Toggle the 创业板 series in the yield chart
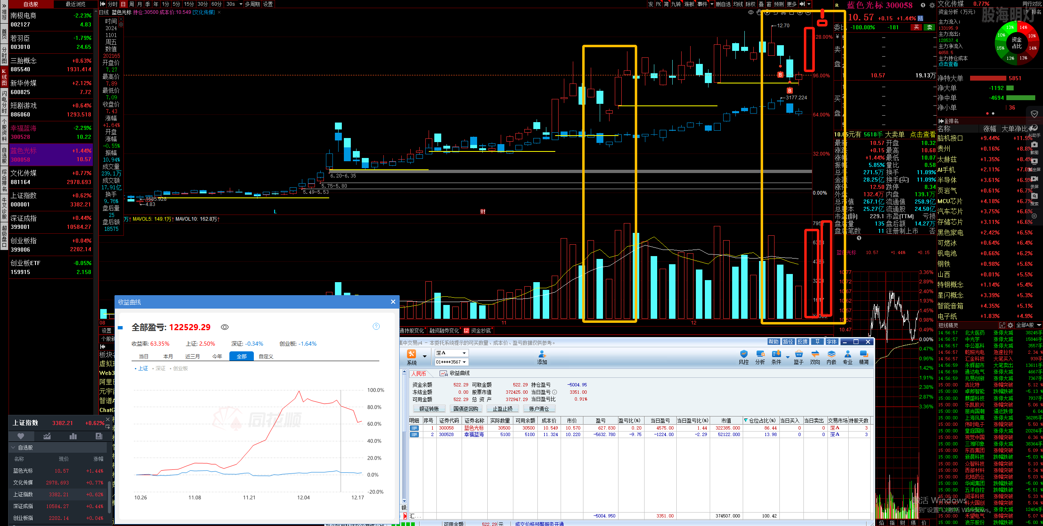The height and width of the screenshot is (526, 1043). tap(179, 368)
